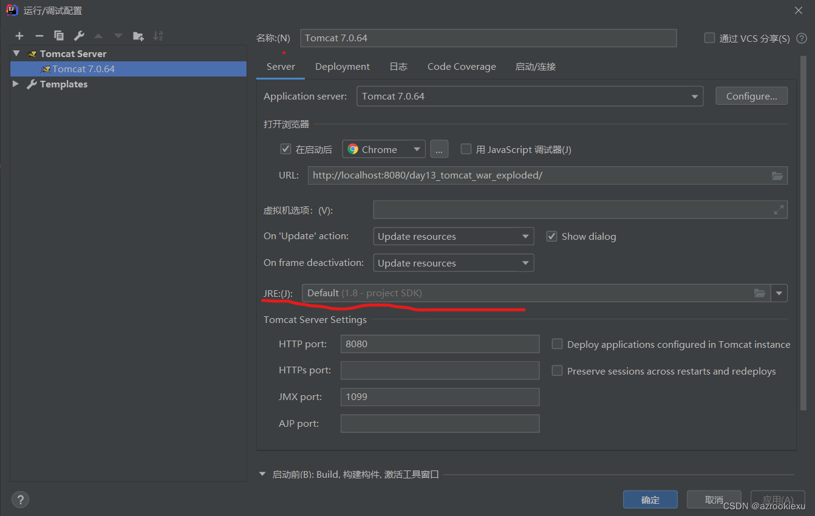Select the Tomcat 7.0.64 configuration item
The width and height of the screenshot is (815, 516).
[x=128, y=69]
